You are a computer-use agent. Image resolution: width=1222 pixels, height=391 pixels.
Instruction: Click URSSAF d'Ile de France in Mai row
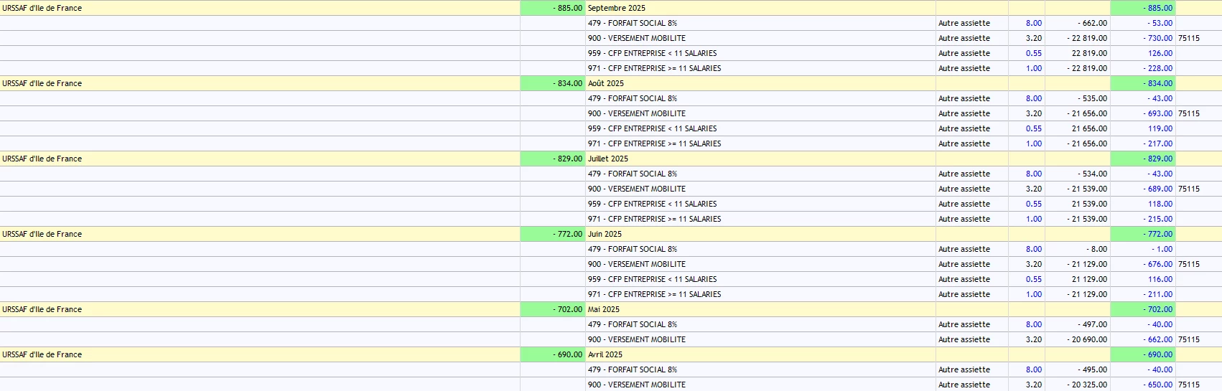pos(260,309)
